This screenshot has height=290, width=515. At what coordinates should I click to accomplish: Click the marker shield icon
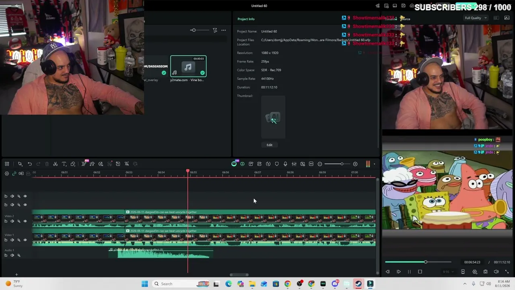click(x=277, y=164)
